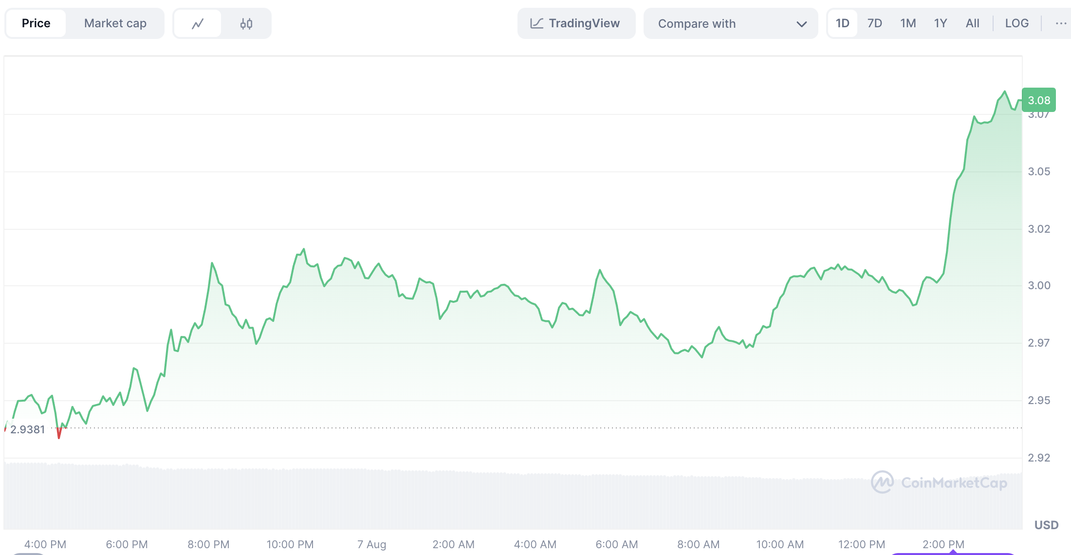
Task: Click the USD currency label
Action: click(x=1047, y=525)
